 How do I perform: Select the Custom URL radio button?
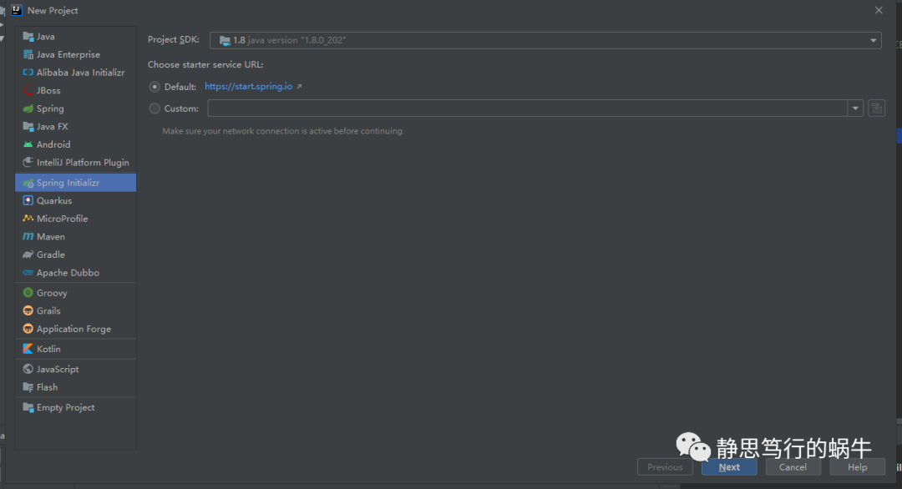pyautogui.click(x=155, y=108)
